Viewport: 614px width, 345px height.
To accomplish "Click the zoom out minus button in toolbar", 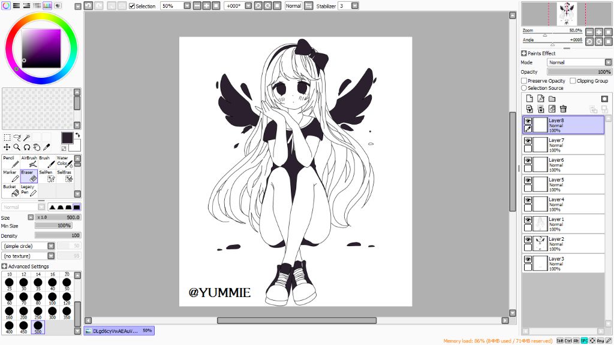I will tap(197, 6).
